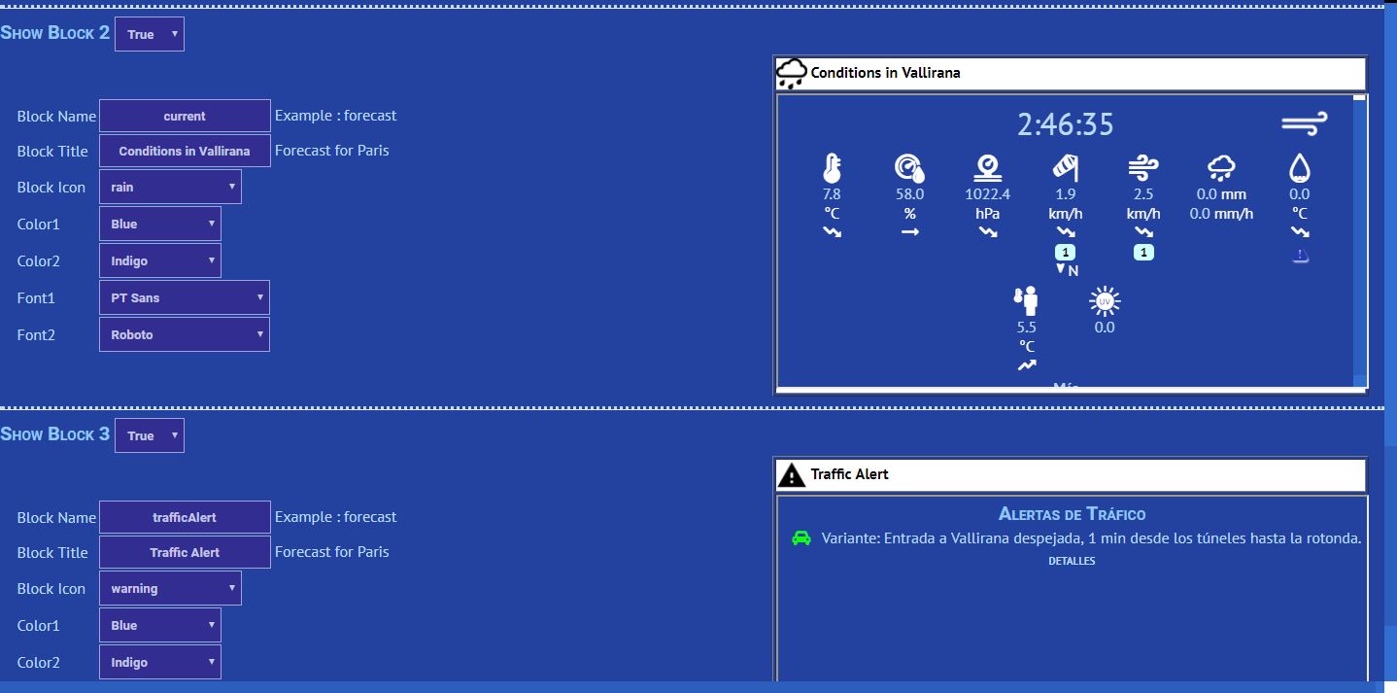
Task: Click the wind gust icon
Action: click(x=1143, y=168)
